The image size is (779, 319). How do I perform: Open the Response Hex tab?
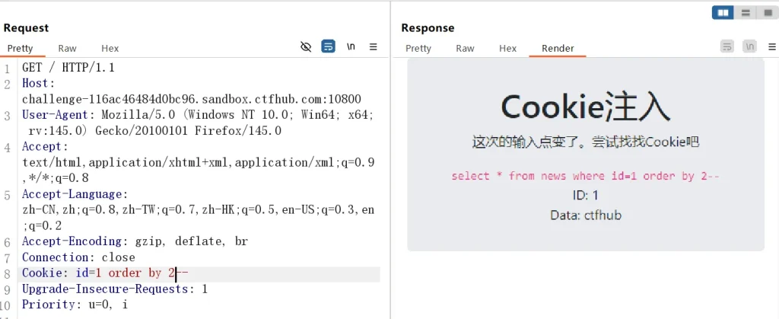(x=507, y=48)
